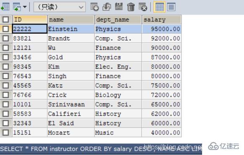Click the name column header

tap(71, 20)
